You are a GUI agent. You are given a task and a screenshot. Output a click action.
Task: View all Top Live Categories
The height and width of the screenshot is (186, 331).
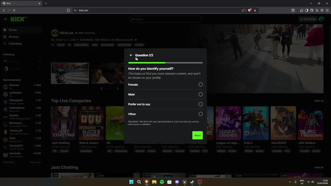319,101
